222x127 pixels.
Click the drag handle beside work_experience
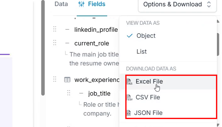tap(55, 79)
